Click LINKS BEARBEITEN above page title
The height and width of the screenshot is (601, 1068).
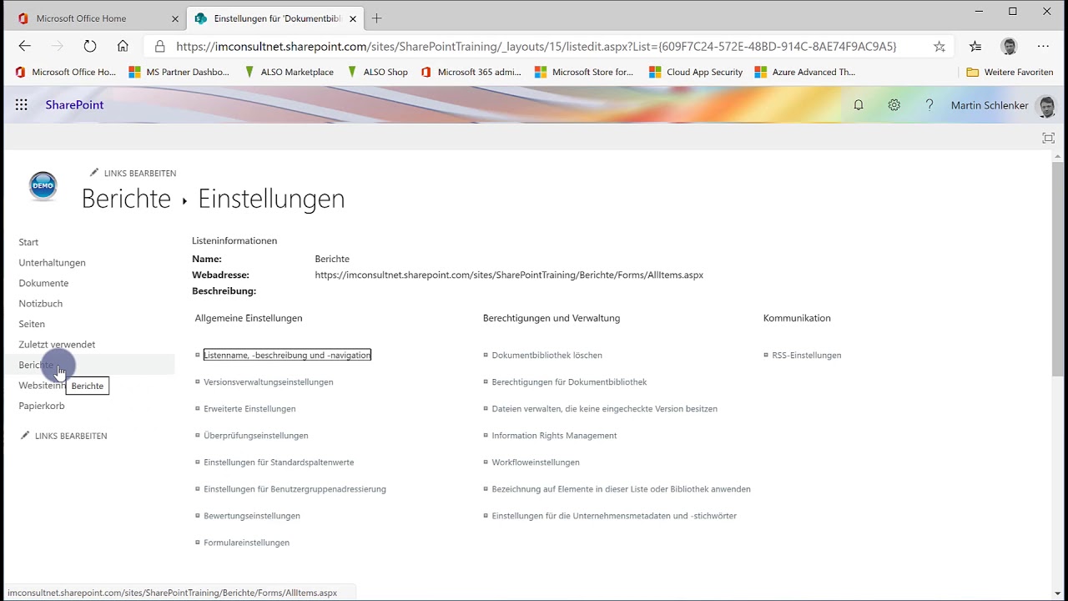coord(133,173)
